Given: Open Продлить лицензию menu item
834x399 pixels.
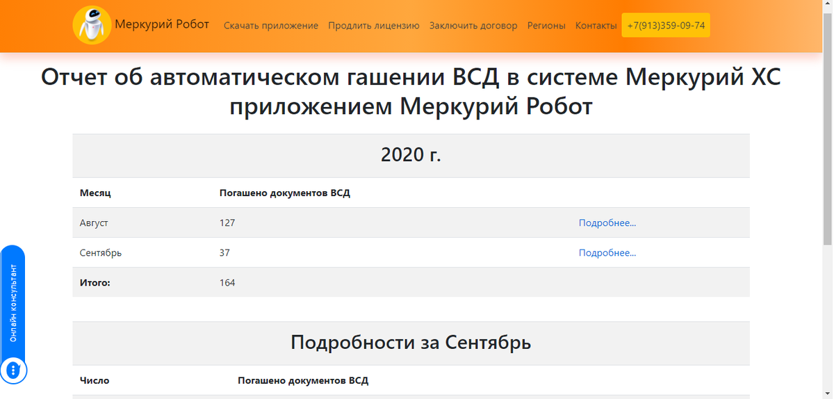Looking at the screenshot, I should 374,26.
